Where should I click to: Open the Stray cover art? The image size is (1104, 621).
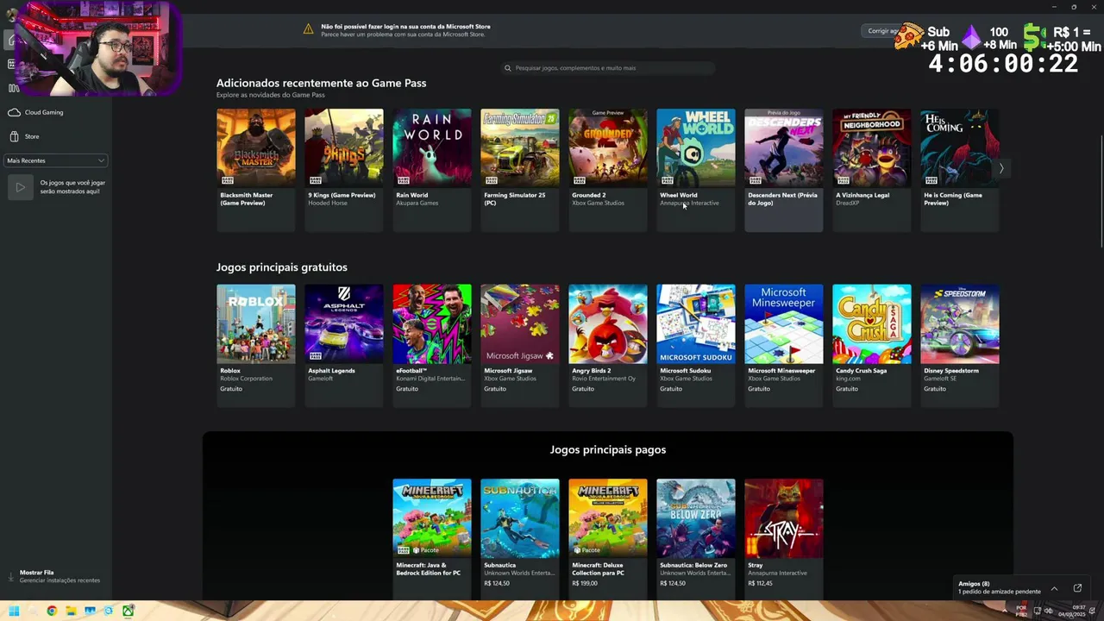pyautogui.click(x=783, y=518)
